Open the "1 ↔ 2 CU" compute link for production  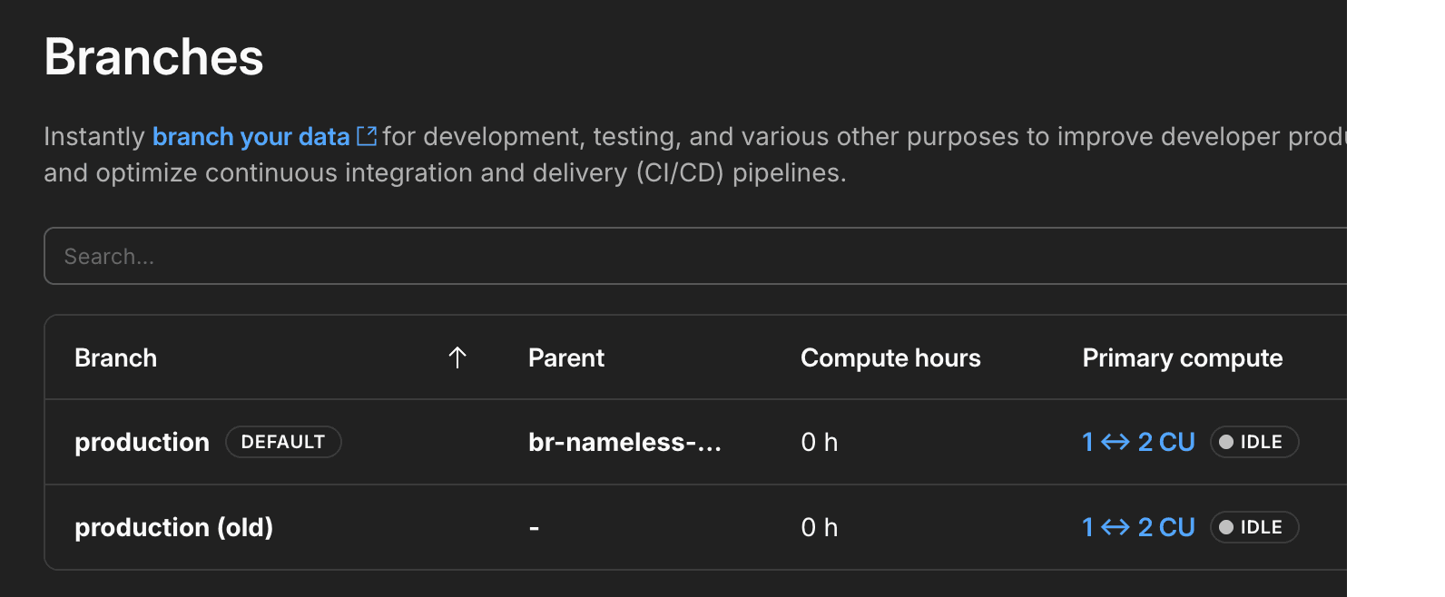1138,442
